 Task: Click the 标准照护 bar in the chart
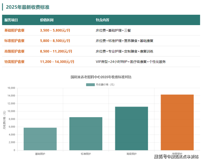(86, 134)
